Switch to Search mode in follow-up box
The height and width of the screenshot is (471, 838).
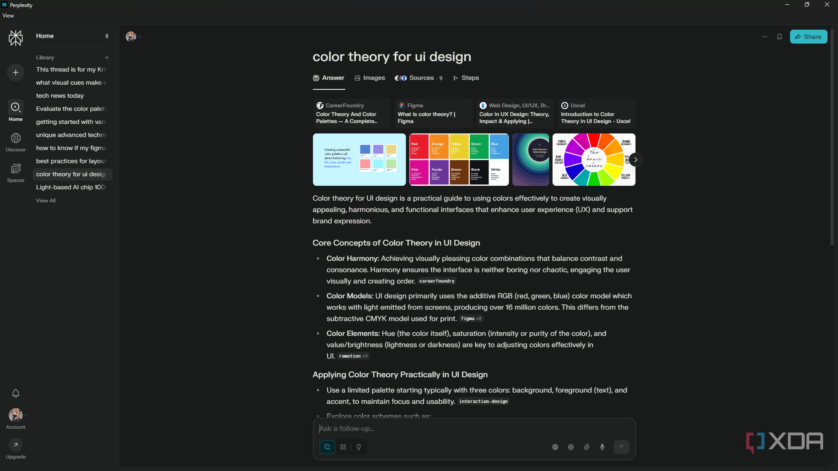pos(327,447)
